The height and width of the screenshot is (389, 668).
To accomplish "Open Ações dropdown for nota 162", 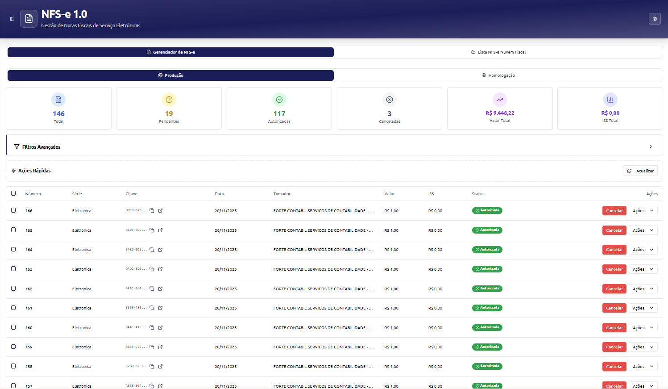I will (x=643, y=289).
